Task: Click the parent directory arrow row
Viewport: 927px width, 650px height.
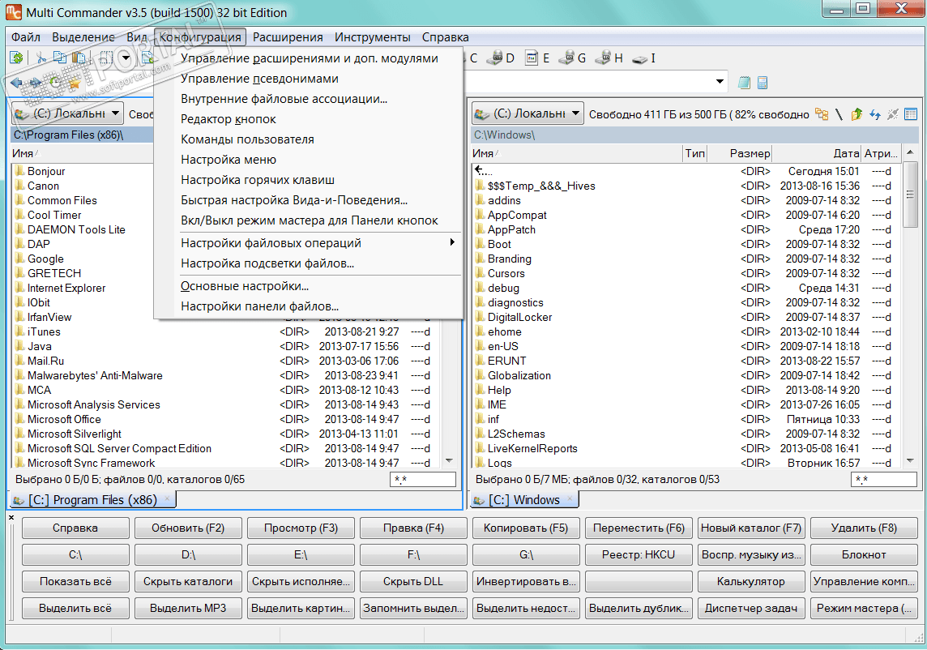Action: coord(686,171)
